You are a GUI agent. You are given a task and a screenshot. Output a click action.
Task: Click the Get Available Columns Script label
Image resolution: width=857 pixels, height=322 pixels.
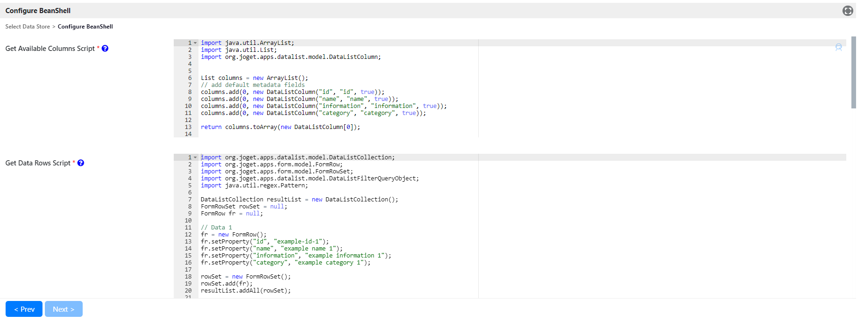(x=50, y=49)
